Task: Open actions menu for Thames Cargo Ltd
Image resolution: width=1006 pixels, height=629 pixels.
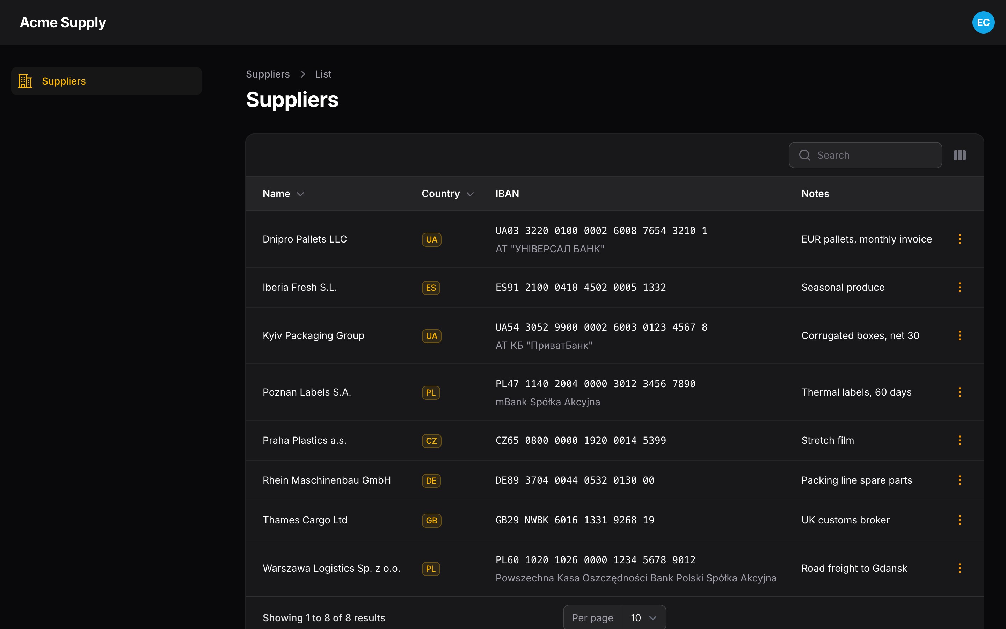Action: [960, 520]
